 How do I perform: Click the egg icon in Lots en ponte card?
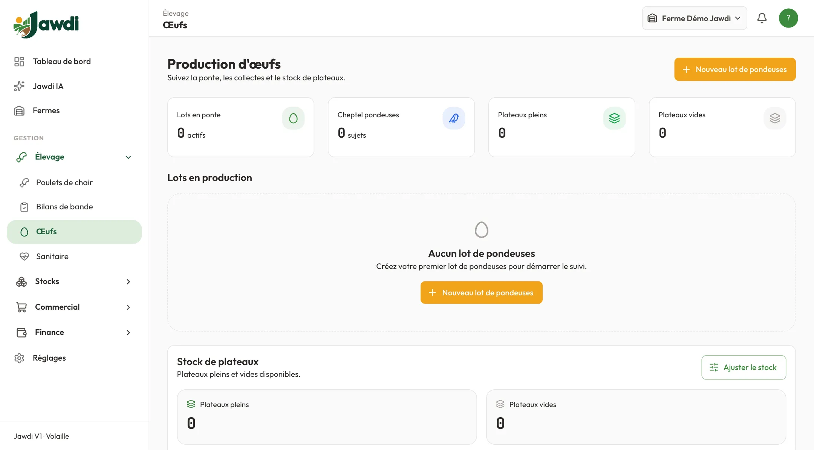pyautogui.click(x=293, y=118)
